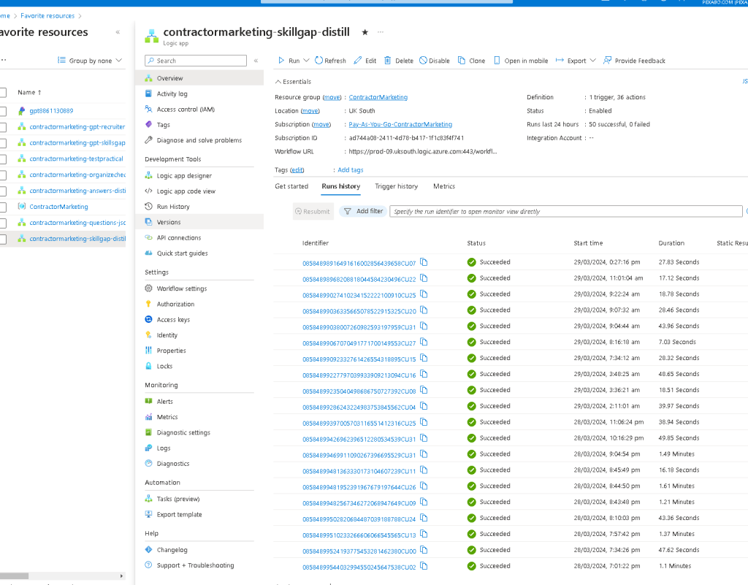The width and height of the screenshot is (748, 585).
Task: Click the Add filter button
Action: (x=364, y=211)
